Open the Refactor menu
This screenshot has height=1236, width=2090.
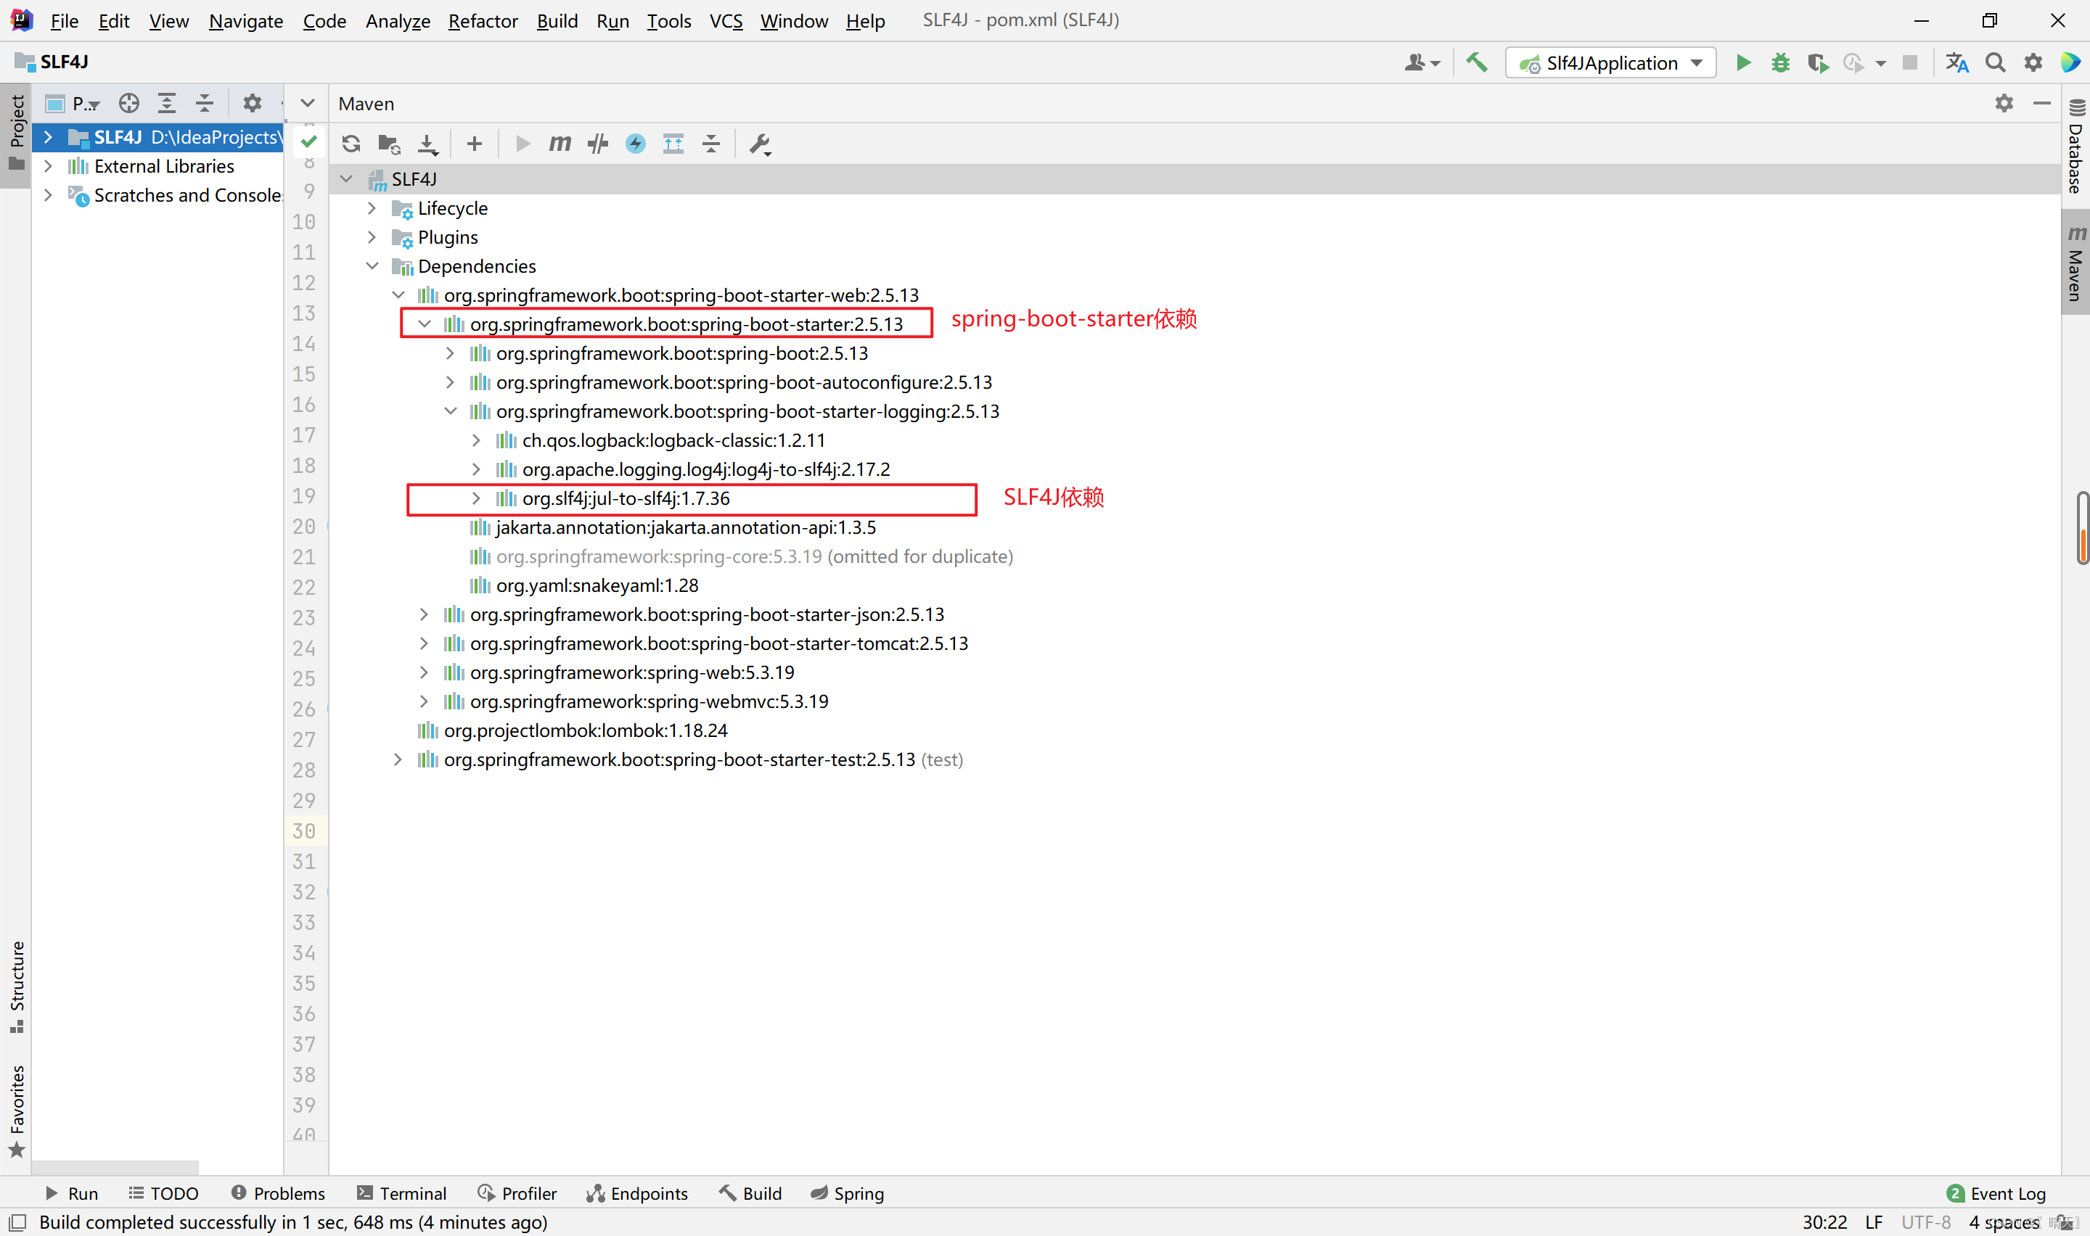pos(483,21)
